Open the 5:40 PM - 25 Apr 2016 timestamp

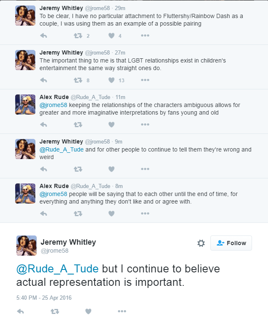pyautogui.click(x=44, y=298)
